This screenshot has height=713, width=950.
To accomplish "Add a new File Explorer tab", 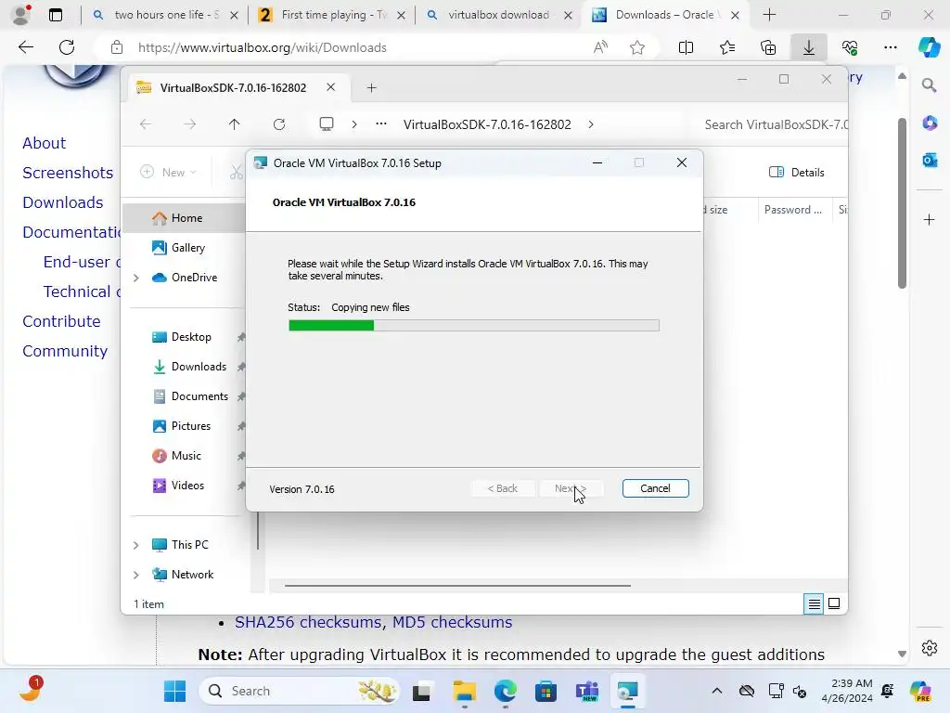I will [371, 88].
